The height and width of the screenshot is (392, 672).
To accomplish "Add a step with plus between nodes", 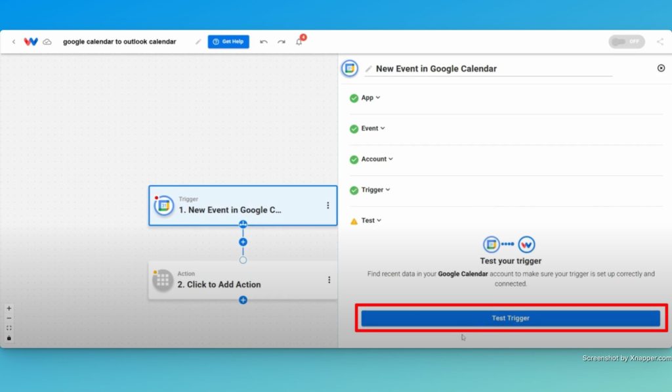I will pos(243,242).
